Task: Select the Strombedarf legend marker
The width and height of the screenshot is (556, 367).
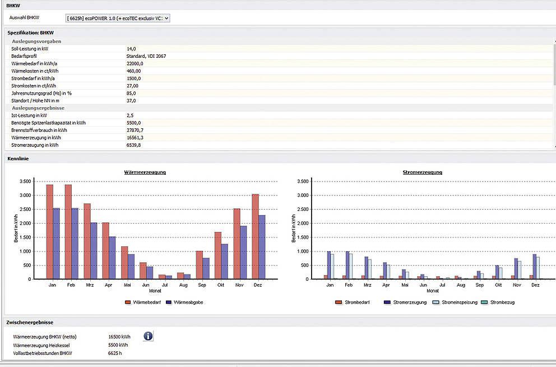Action: [x=339, y=302]
